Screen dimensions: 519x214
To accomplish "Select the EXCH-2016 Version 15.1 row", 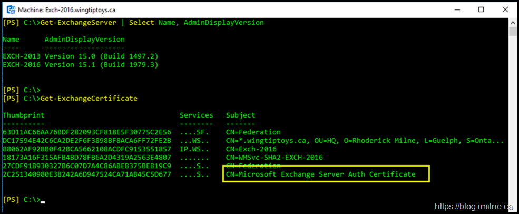I will coord(80,65).
